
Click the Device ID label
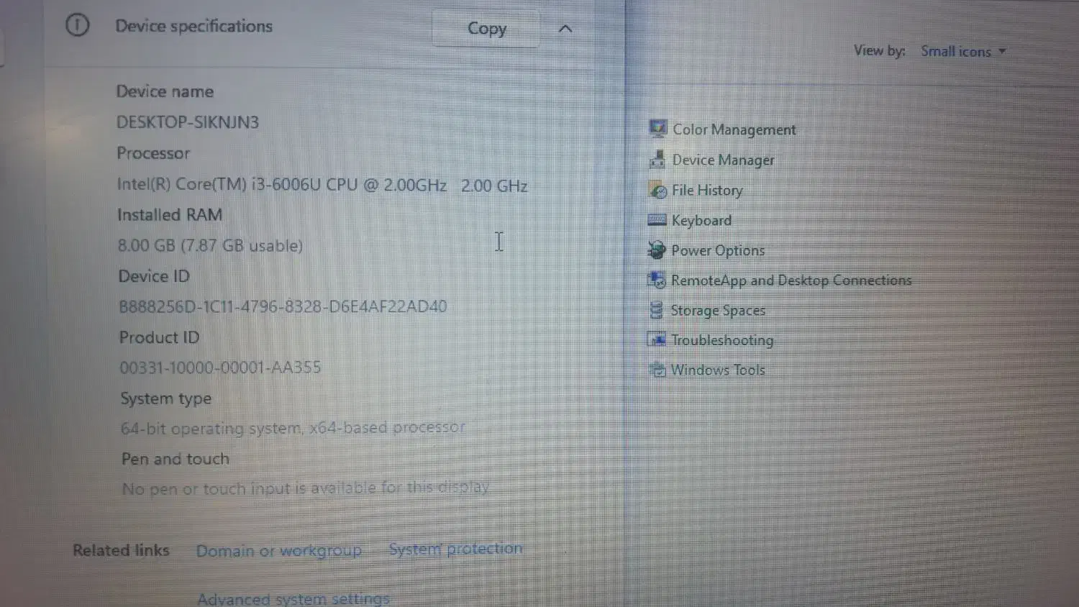[x=154, y=276]
